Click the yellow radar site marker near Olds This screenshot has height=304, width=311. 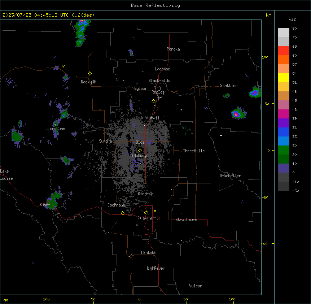pyautogui.click(x=140, y=151)
